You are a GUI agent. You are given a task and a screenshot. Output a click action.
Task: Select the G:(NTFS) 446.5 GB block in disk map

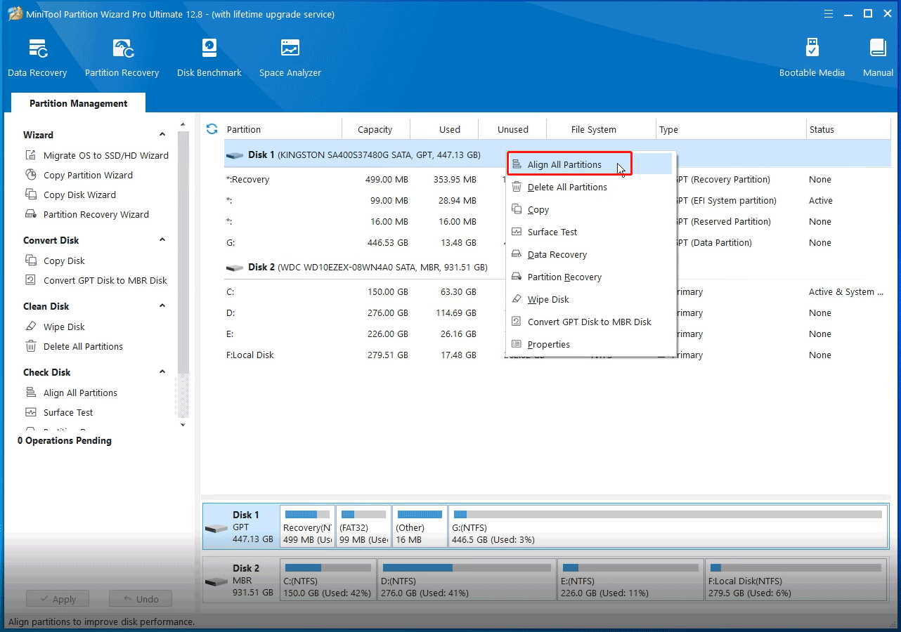(668, 527)
